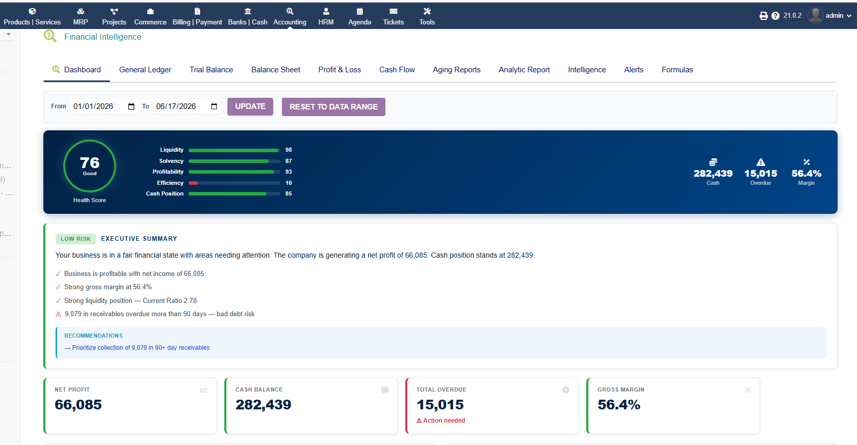Click the Agenda calendar icon

click(x=359, y=11)
